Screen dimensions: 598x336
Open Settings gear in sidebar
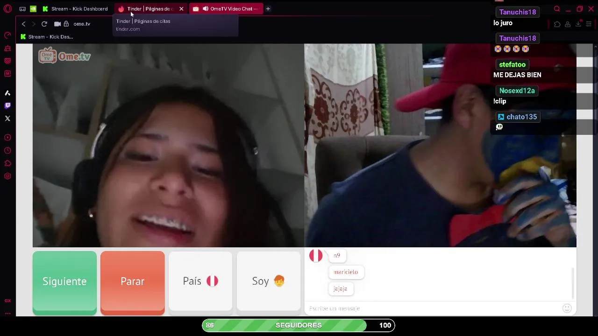click(7, 176)
